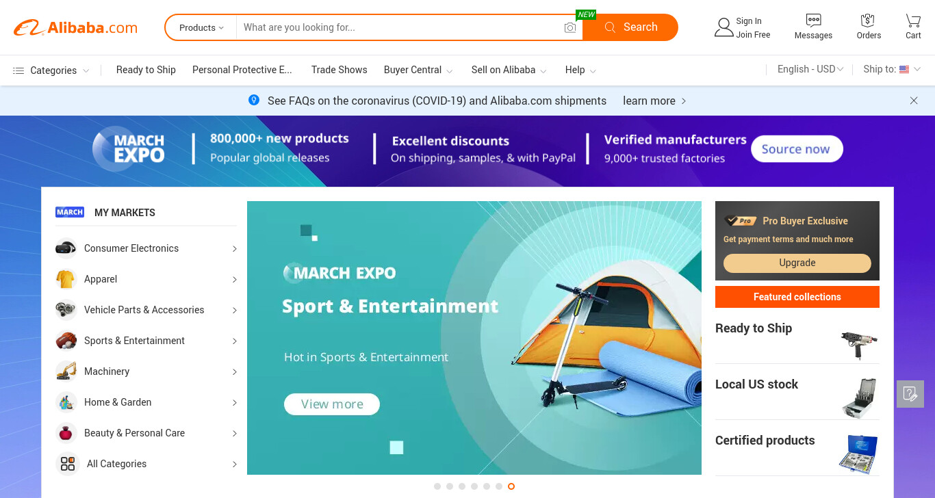Open the Cart icon

tap(913, 21)
